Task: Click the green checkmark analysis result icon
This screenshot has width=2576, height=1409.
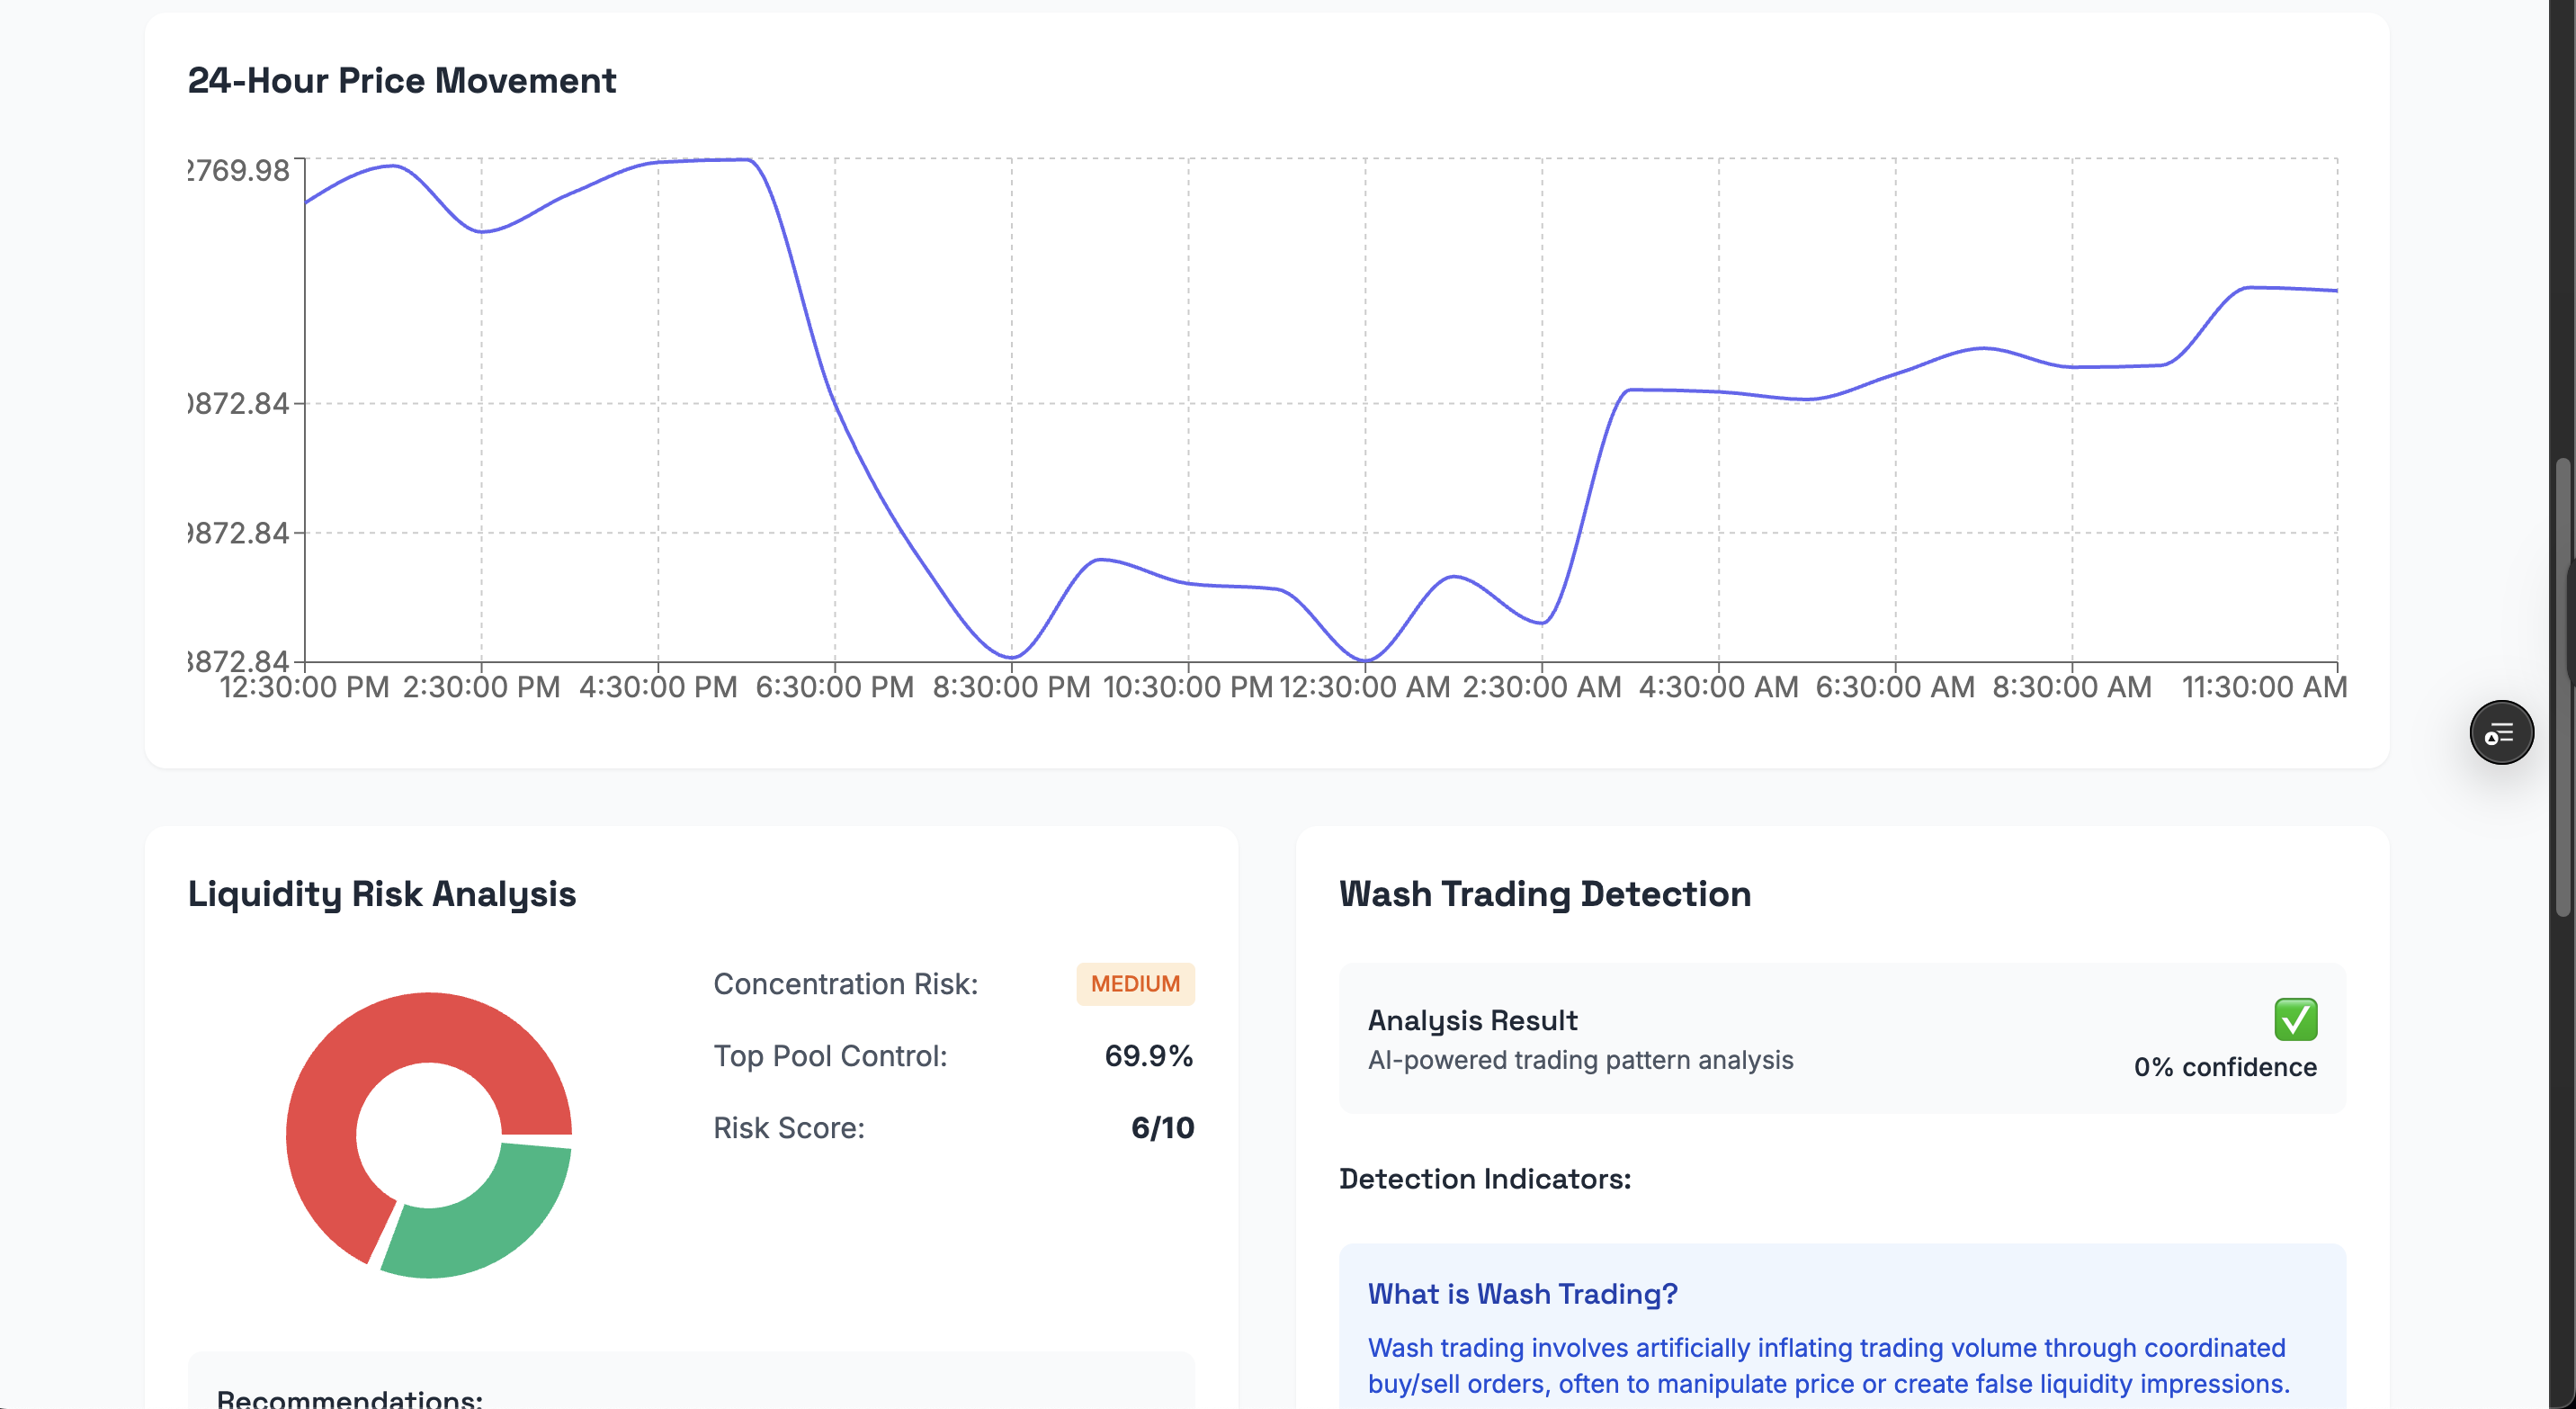Action: click(2295, 1019)
